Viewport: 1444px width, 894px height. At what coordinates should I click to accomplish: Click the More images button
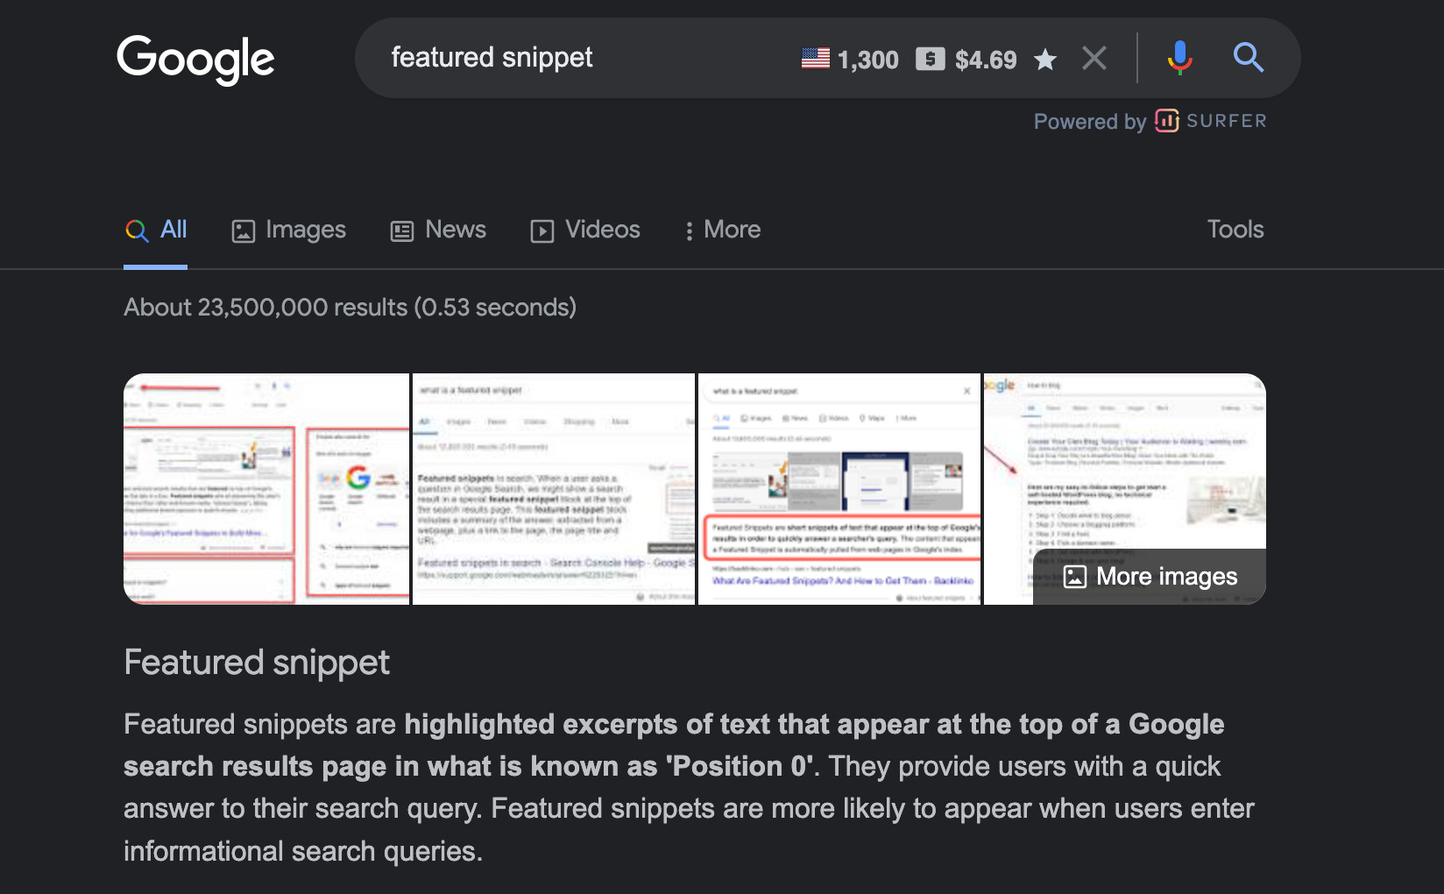(x=1150, y=577)
